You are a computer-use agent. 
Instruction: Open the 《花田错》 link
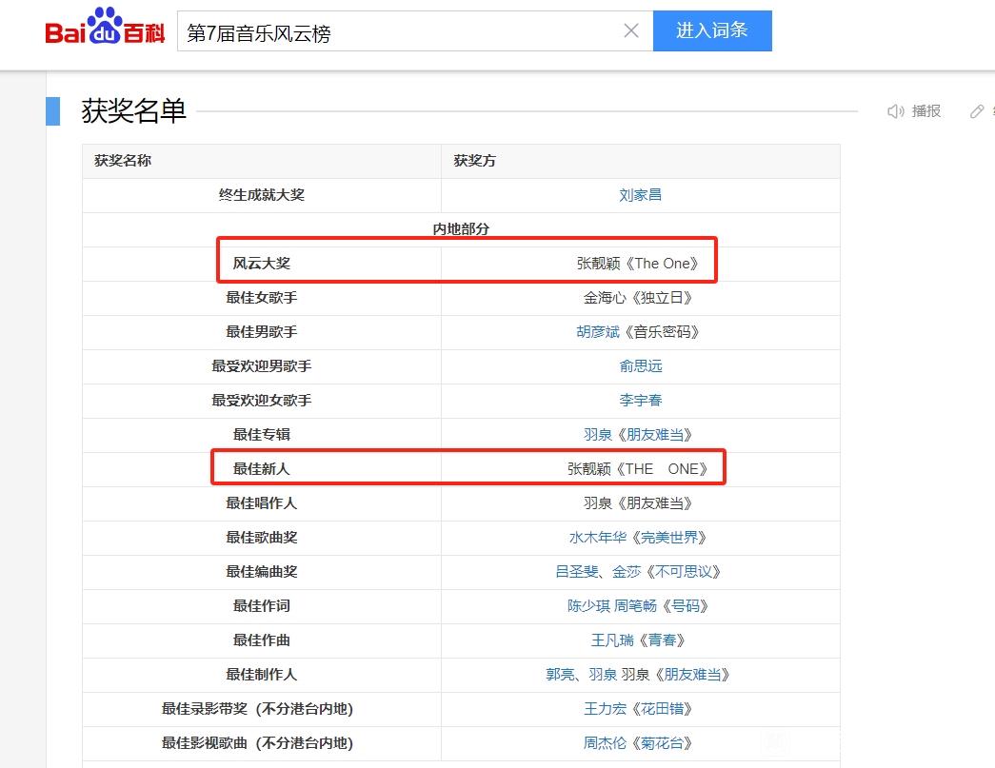[661, 708]
